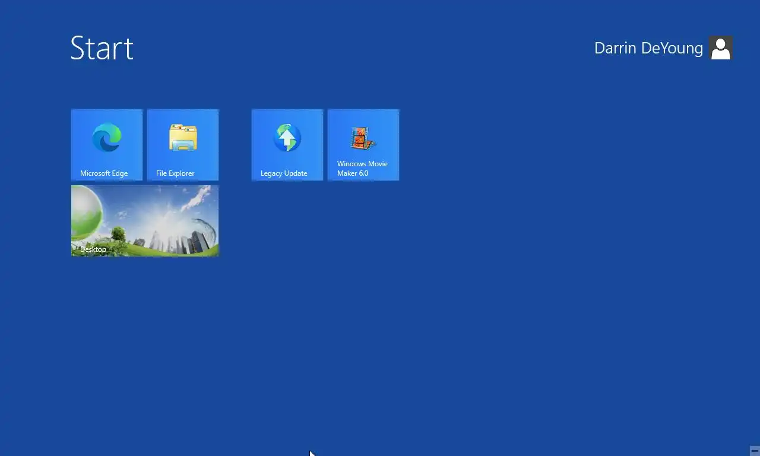Click the Darrin DeYoung account name
This screenshot has height=456, width=760.
click(x=648, y=48)
